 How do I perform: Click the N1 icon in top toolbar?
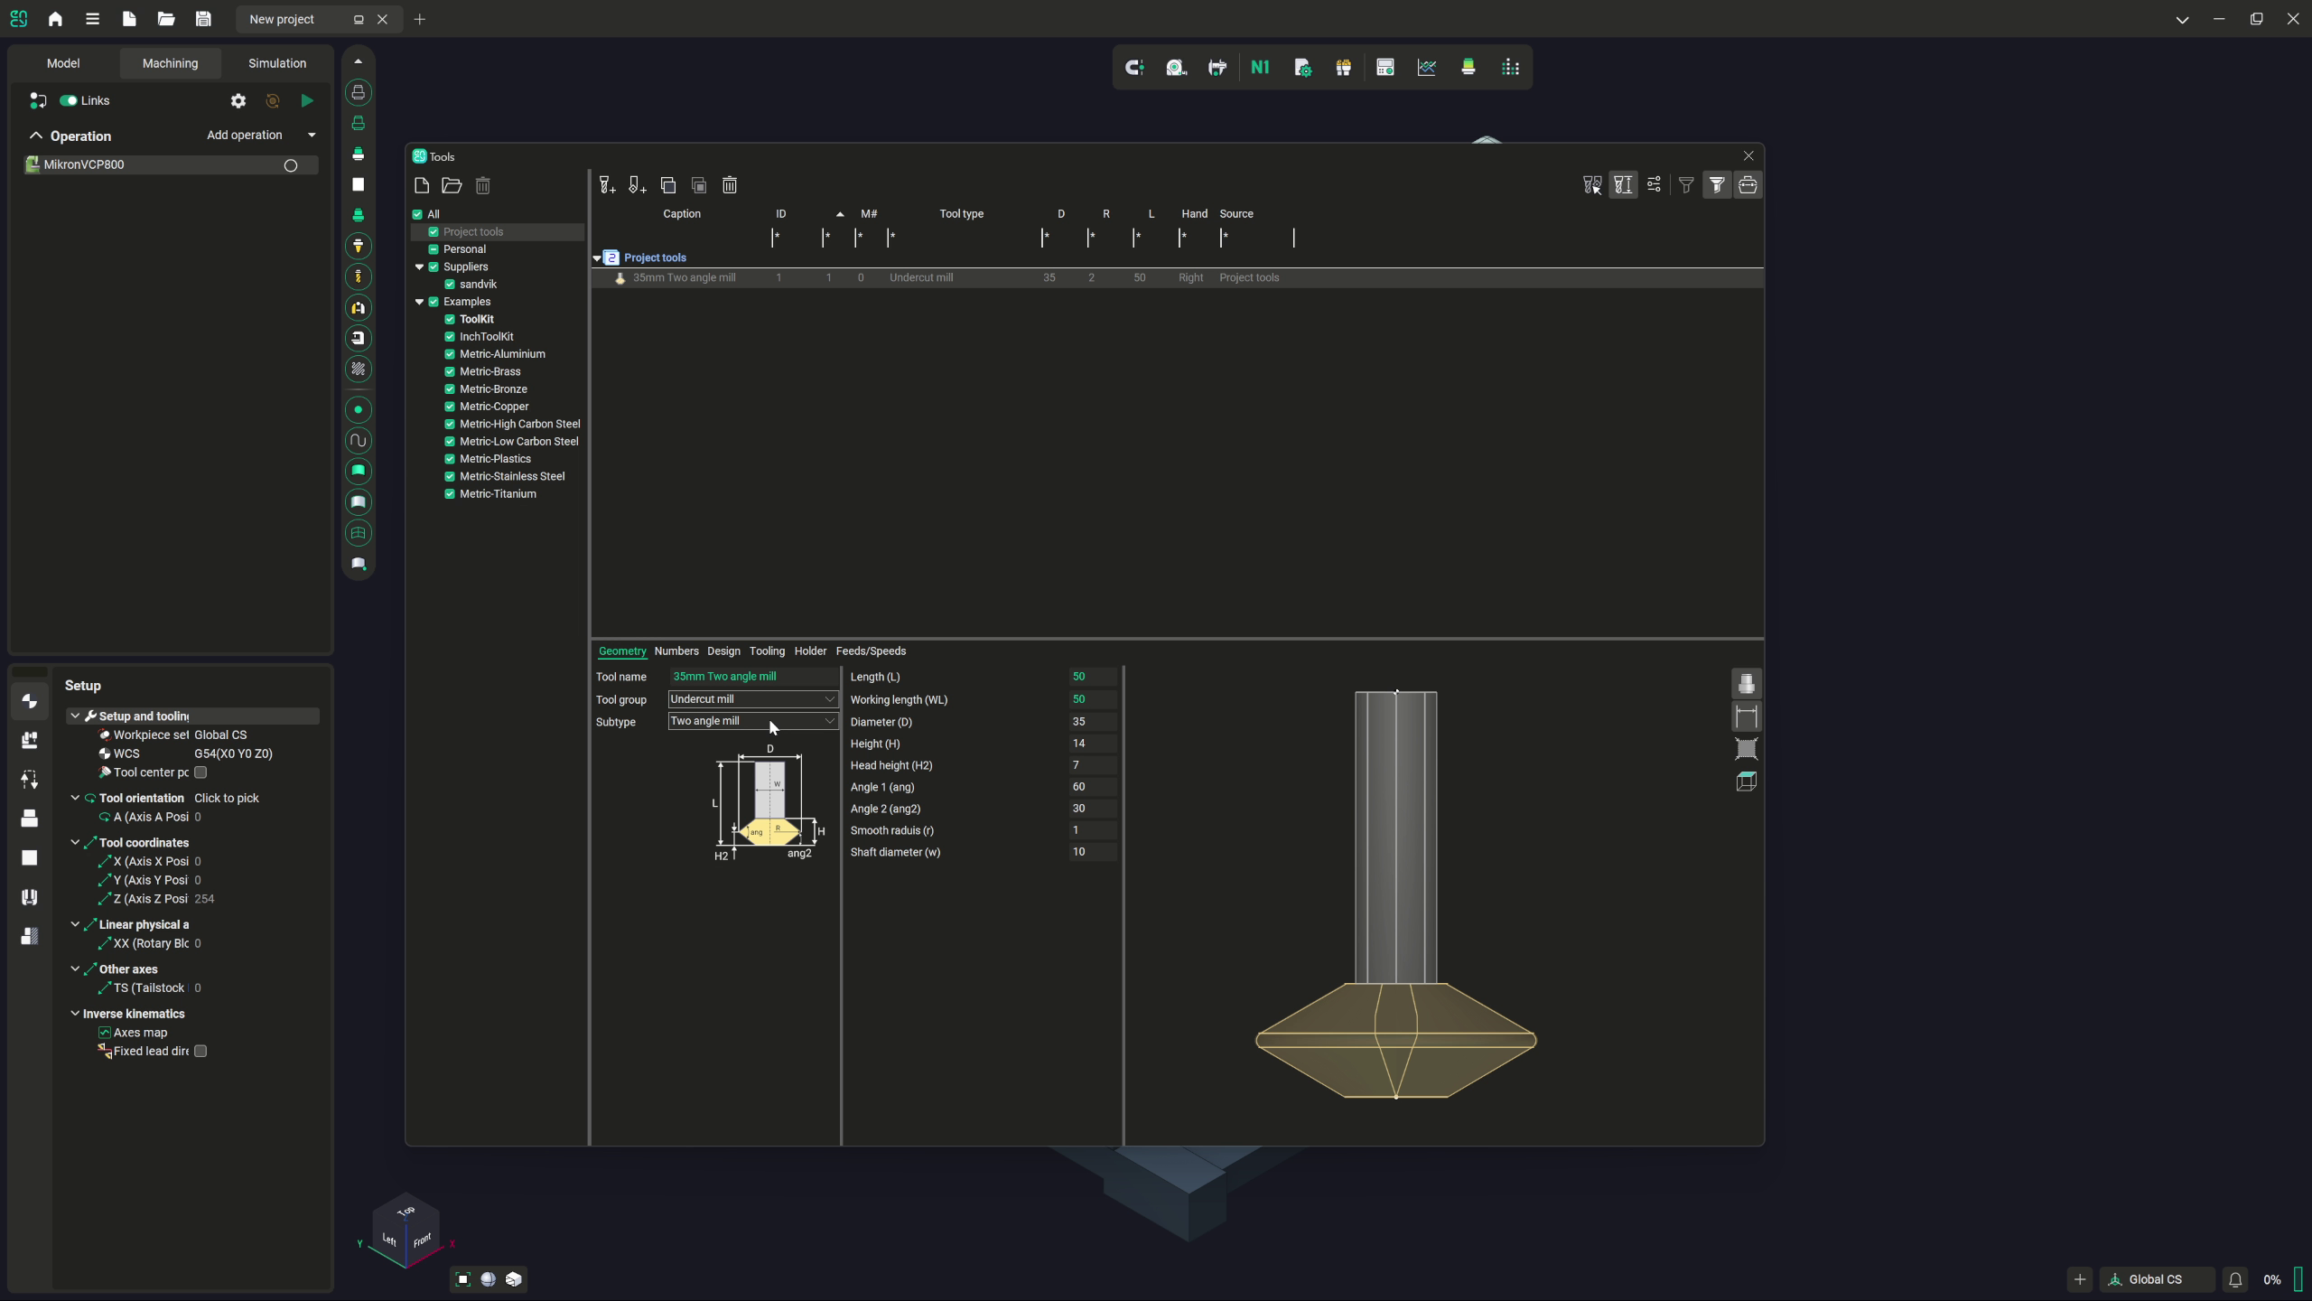point(1260,68)
